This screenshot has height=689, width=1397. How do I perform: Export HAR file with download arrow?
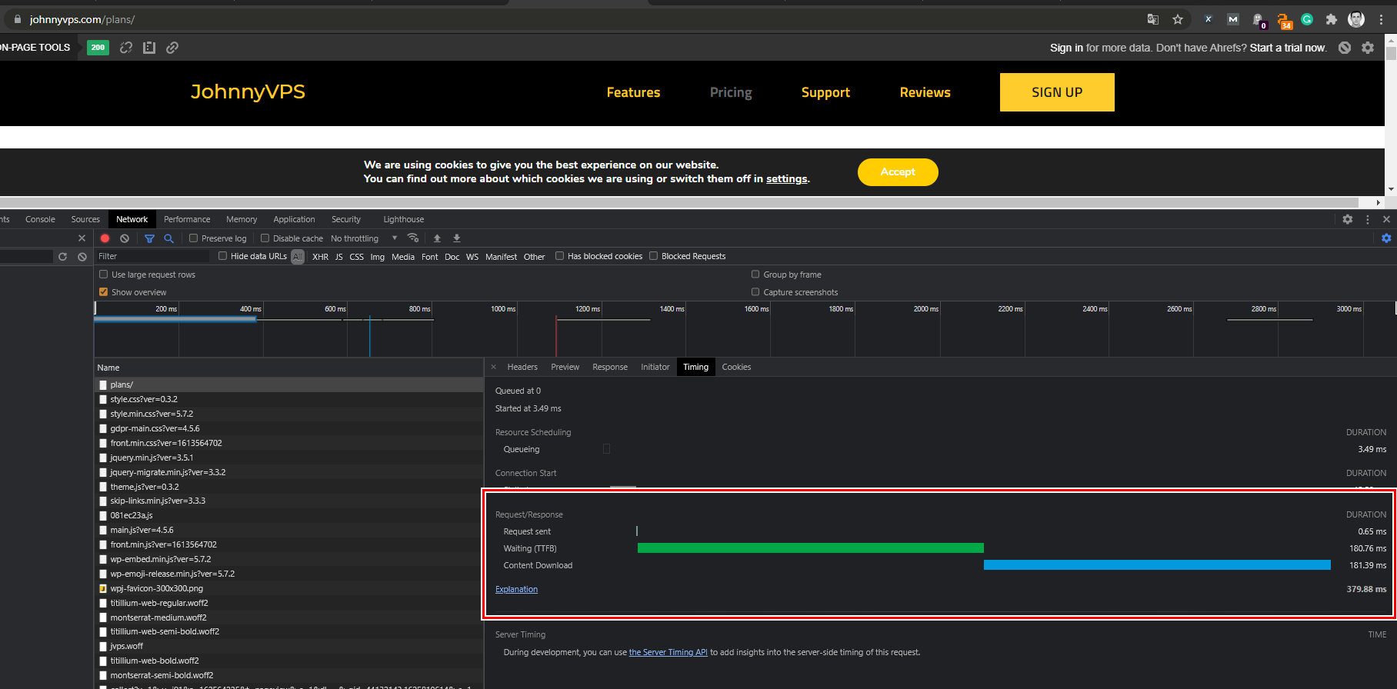456,238
